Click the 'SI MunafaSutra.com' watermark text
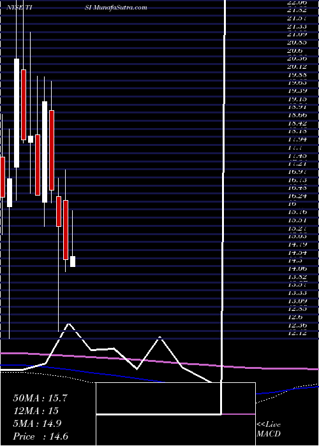 click(x=116, y=8)
